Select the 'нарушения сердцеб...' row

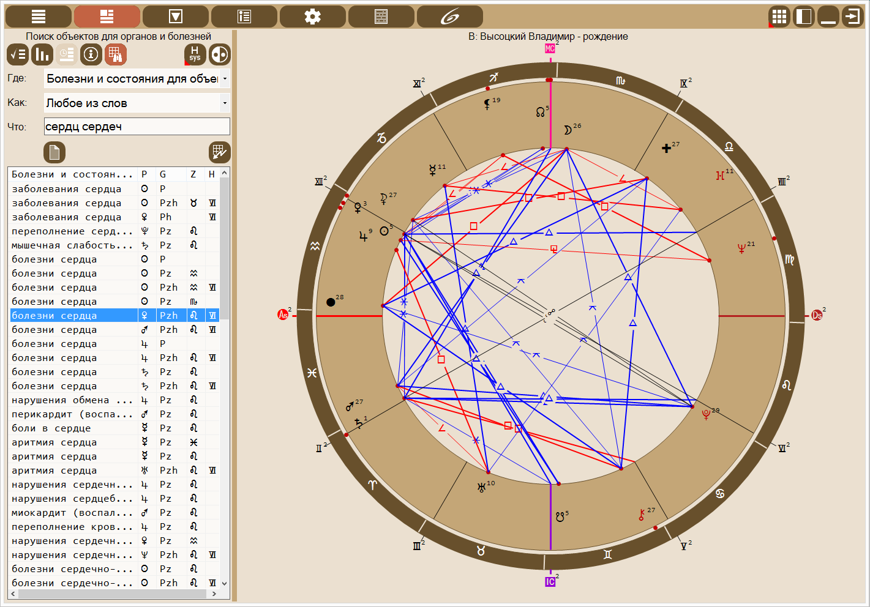[114, 499]
